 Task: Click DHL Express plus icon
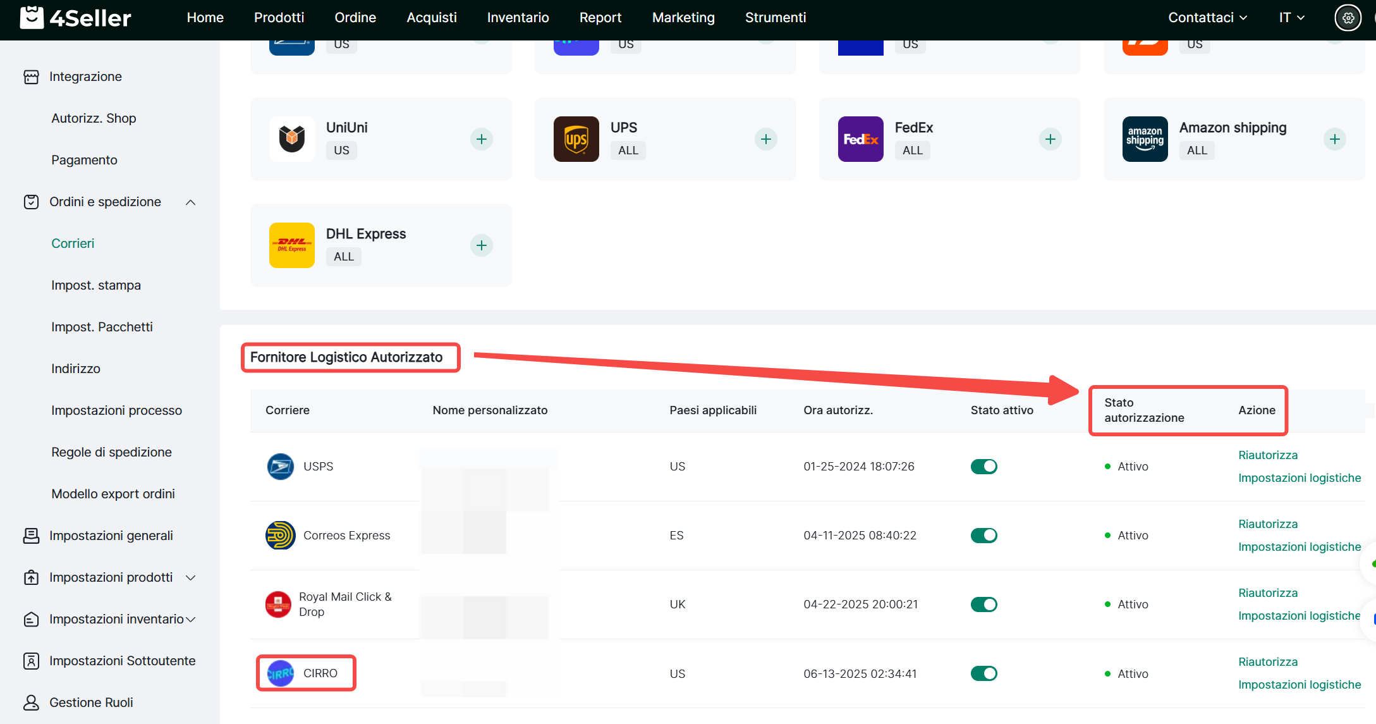[x=481, y=245]
